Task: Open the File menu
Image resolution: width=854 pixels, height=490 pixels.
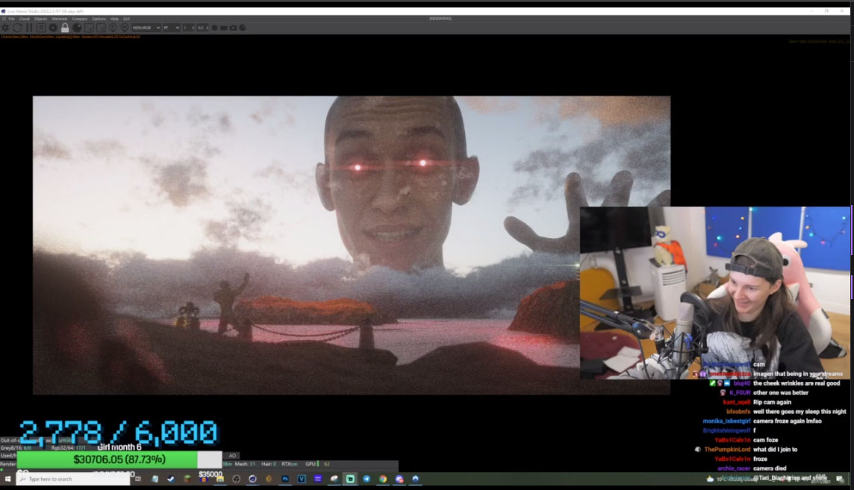Action: click(x=11, y=19)
